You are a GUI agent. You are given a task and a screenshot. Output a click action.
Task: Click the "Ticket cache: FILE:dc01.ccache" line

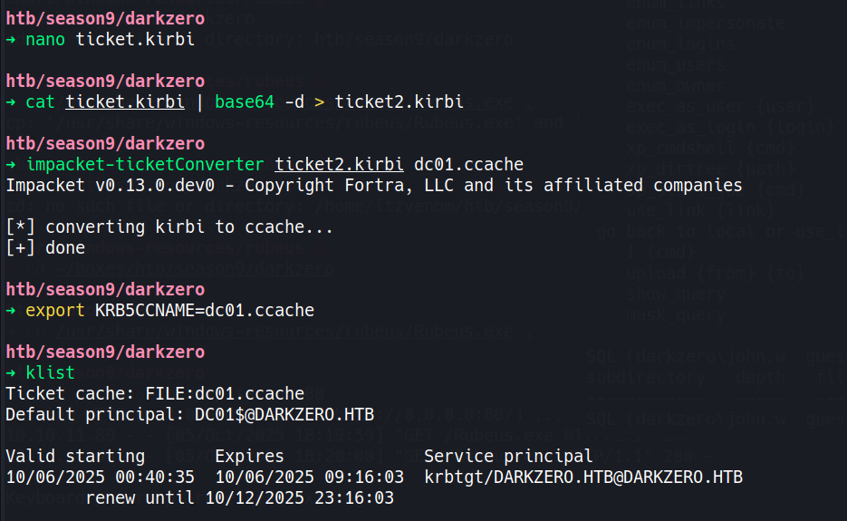coord(155,393)
